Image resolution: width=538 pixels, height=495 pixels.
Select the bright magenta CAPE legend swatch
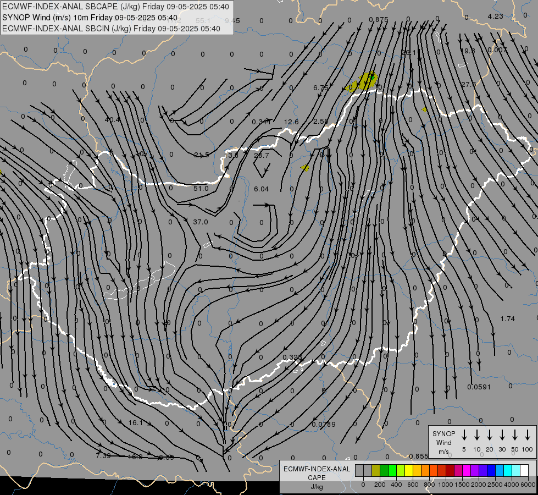[x=467, y=471]
